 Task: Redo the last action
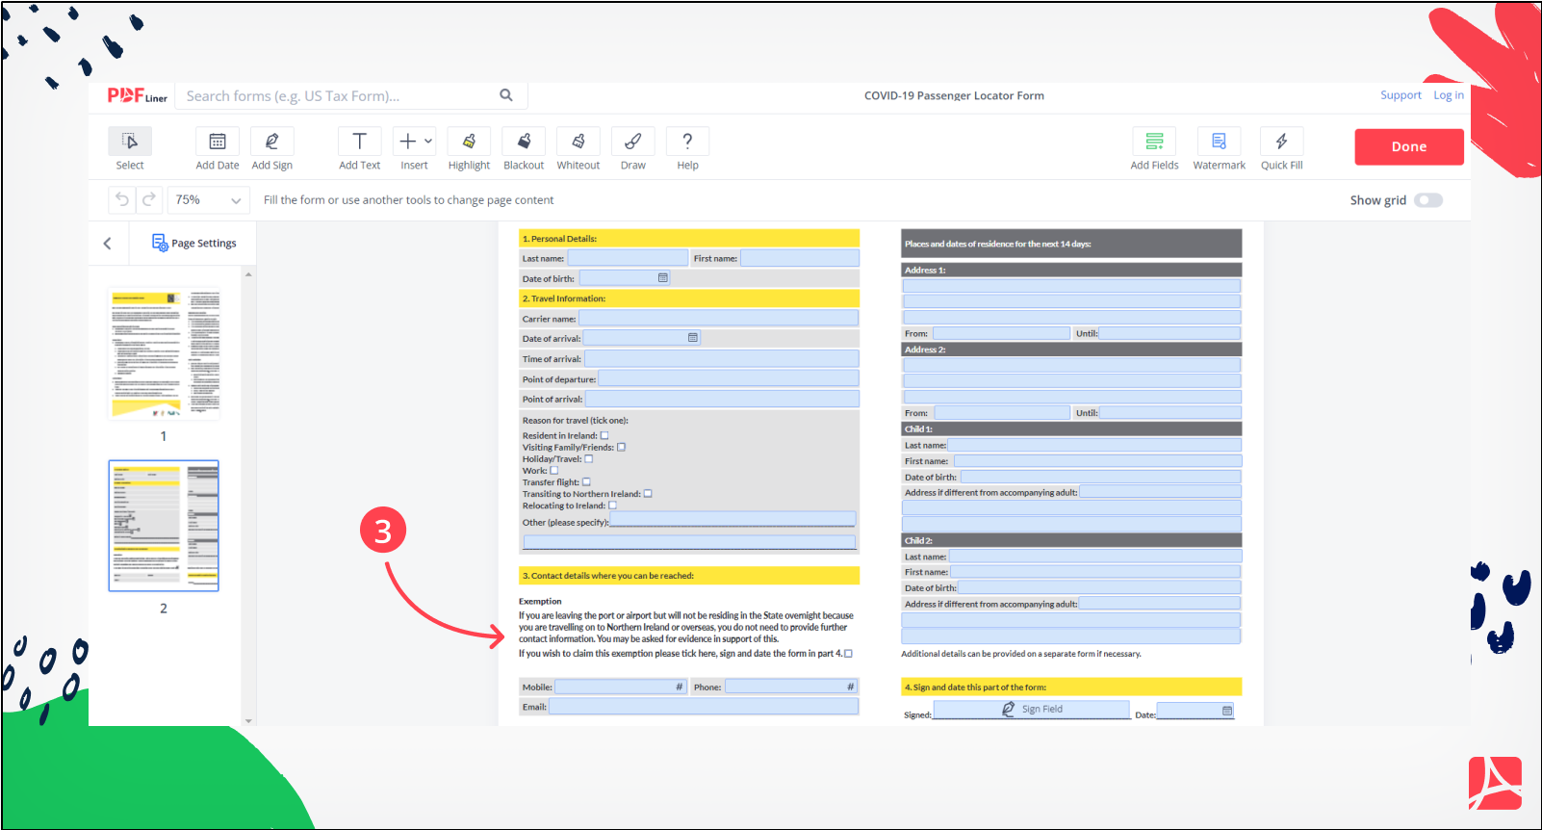point(148,199)
